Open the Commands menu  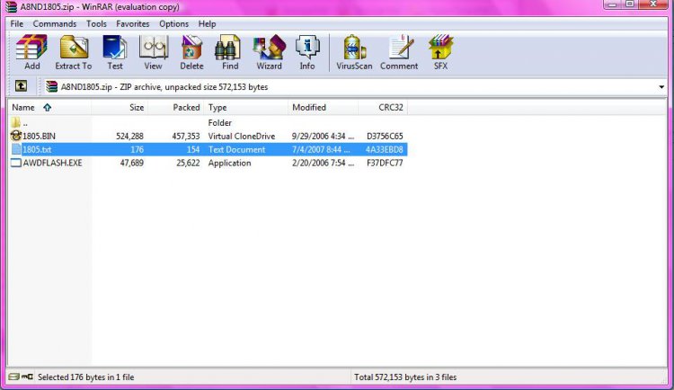point(55,23)
